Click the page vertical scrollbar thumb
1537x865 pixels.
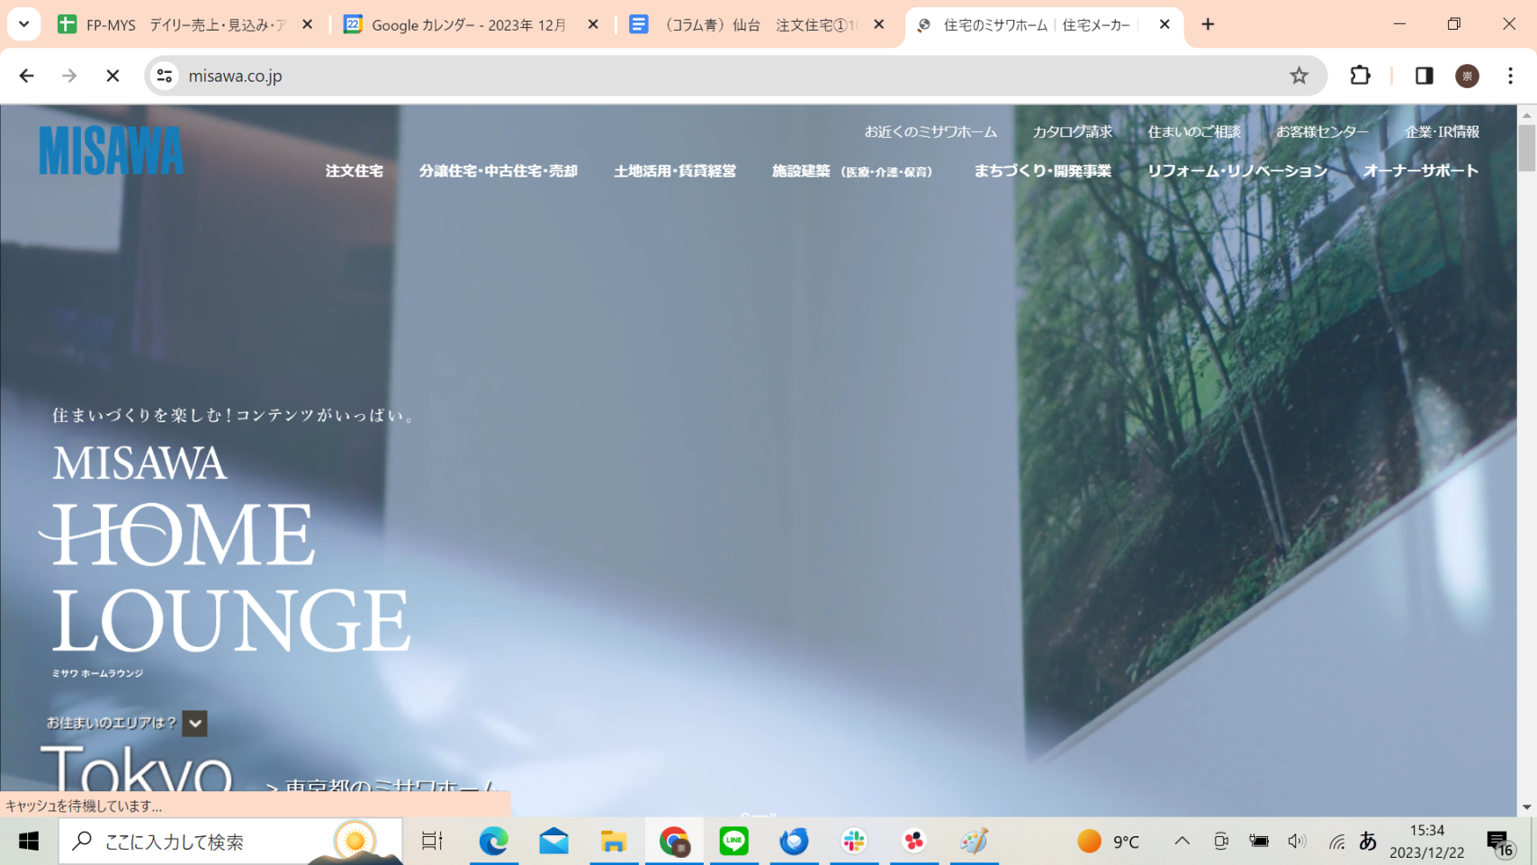click(1526, 148)
